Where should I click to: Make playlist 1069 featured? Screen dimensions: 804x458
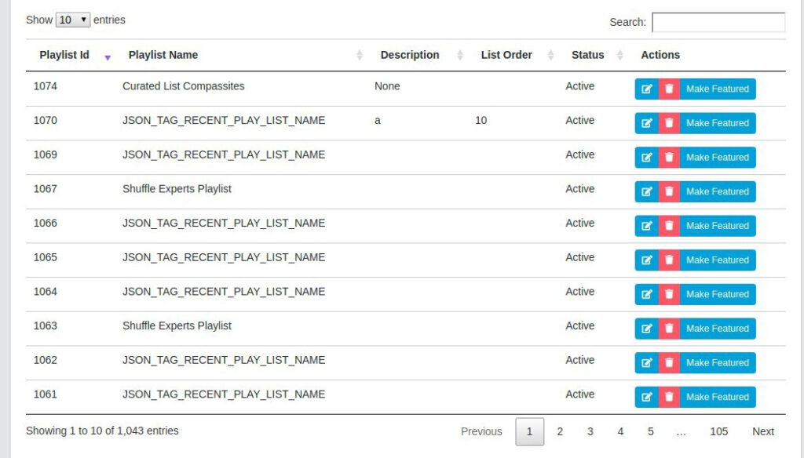pos(718,158)
